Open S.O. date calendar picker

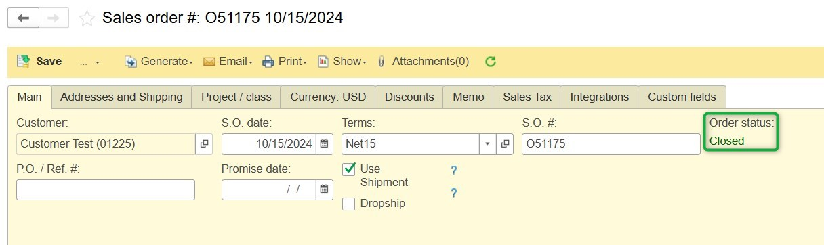click(325, 144)
